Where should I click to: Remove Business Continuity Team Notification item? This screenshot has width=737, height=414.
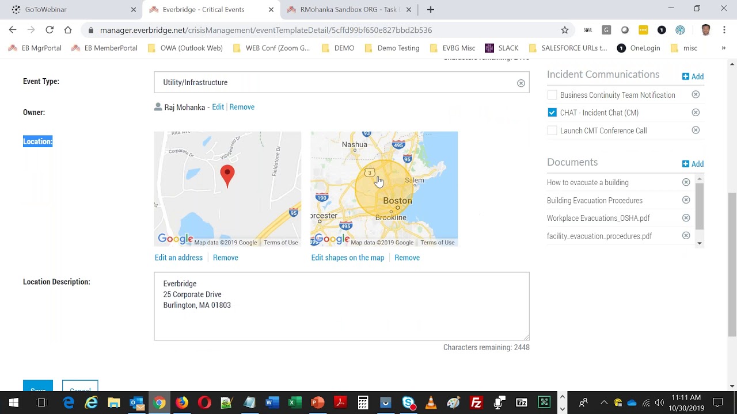696,94
